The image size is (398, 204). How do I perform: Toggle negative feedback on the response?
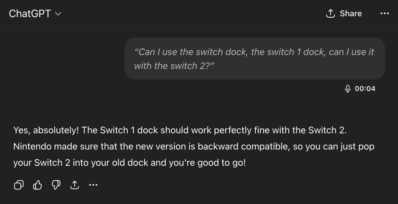tap(56, 185)
